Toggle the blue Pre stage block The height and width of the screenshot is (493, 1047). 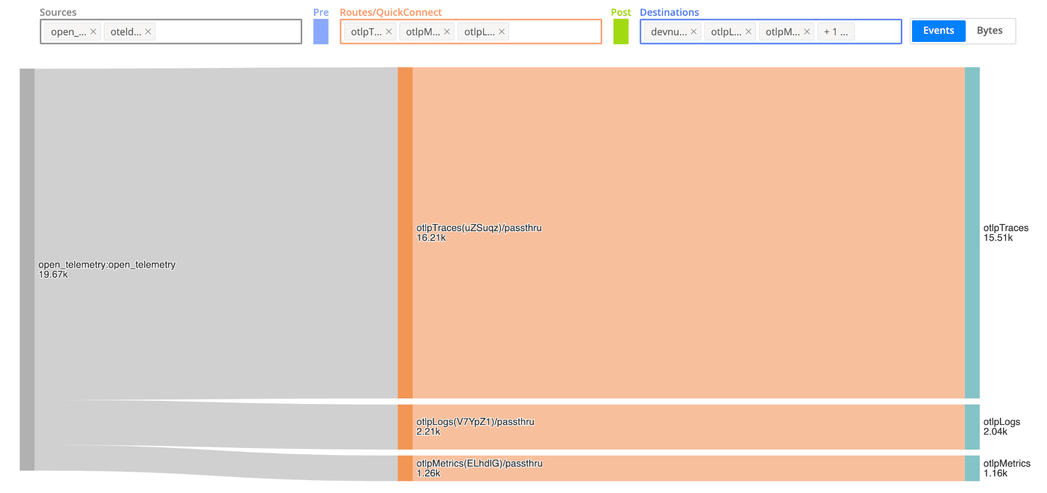point(321,32)
